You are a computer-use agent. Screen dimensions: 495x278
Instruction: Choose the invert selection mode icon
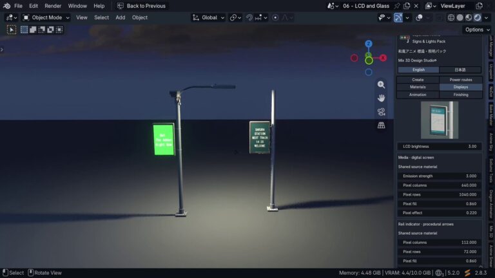[50, 30]
